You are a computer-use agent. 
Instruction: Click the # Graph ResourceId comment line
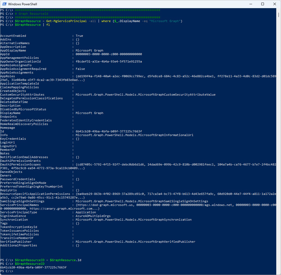32,14
